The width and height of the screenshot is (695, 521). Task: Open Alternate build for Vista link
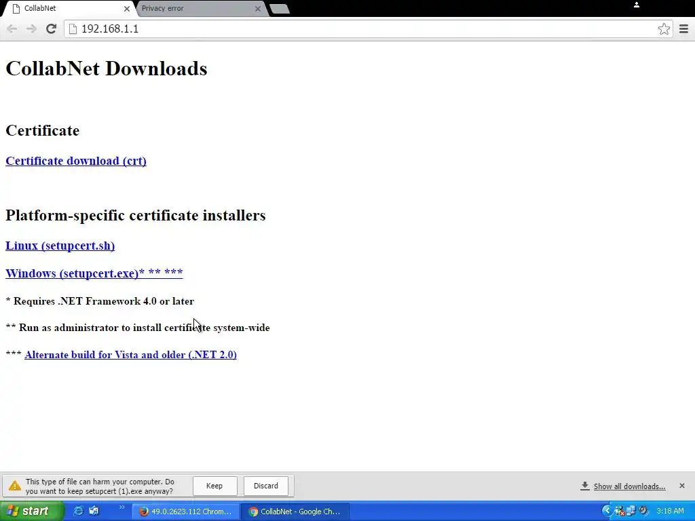(x=130, y=354)
